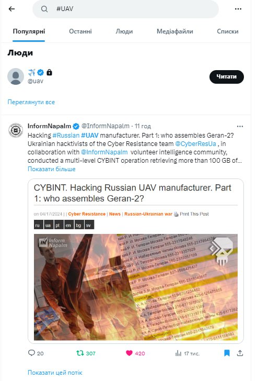
Task: Switch to the Останні tab
Action: 80,31
